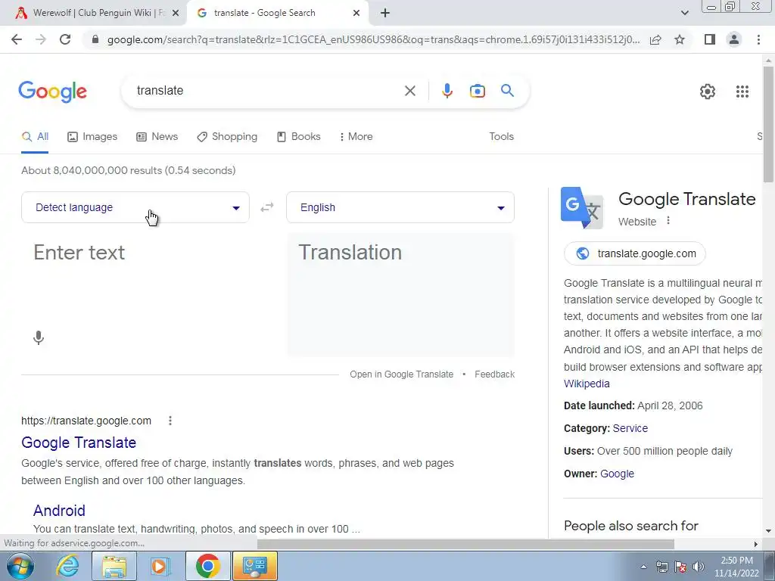775x581 pixels.
Task: Open Chrome side panel icon
Action: pyautogui.click(x=710, y=39)
